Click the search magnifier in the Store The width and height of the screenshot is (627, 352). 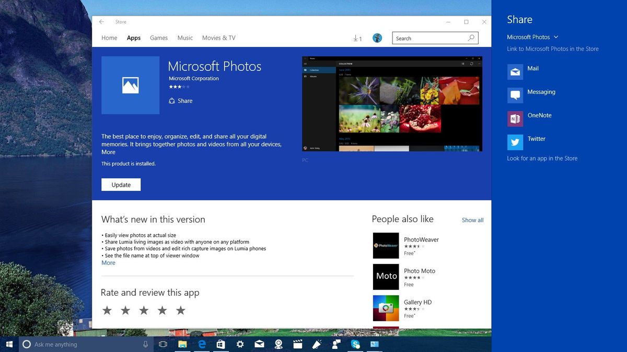pos(470,38)
